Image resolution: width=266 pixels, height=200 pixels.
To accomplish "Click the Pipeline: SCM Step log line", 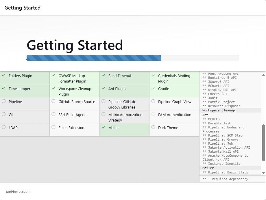I will click(222, 135).
